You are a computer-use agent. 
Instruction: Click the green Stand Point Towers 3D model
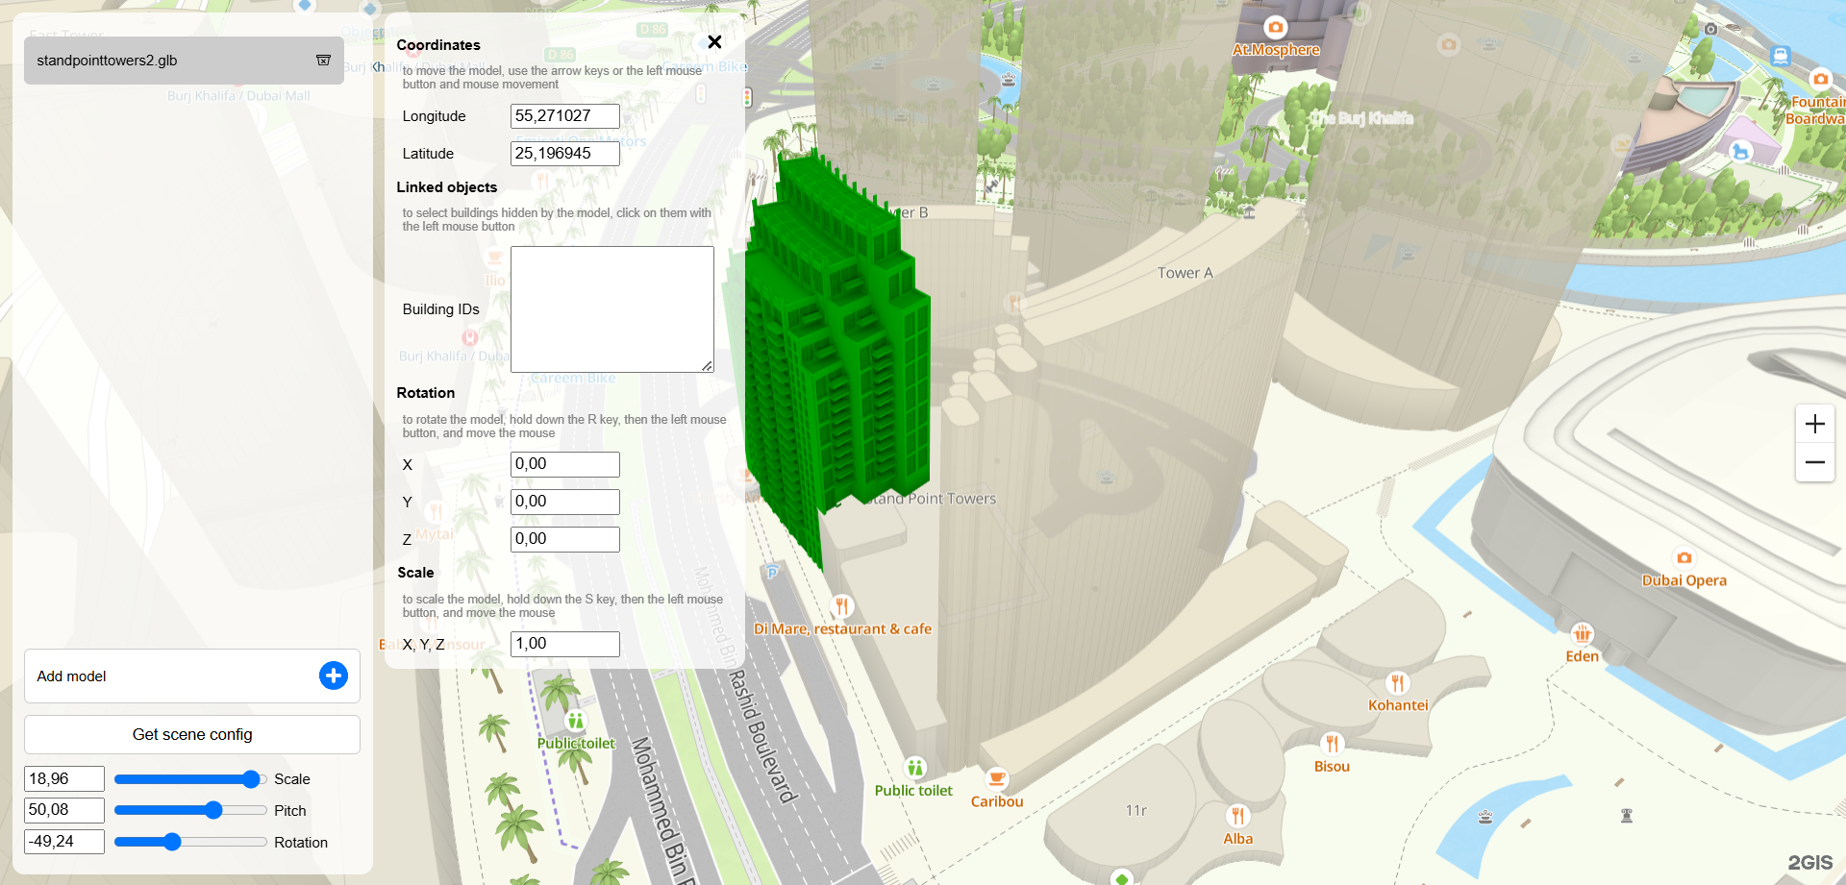[x=836, y=356]
